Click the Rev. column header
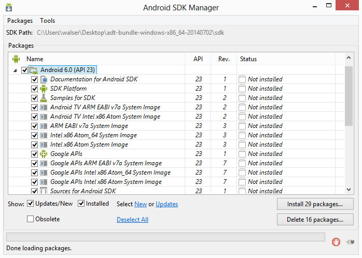Screen dimensions: 362x258 point(224,59)
